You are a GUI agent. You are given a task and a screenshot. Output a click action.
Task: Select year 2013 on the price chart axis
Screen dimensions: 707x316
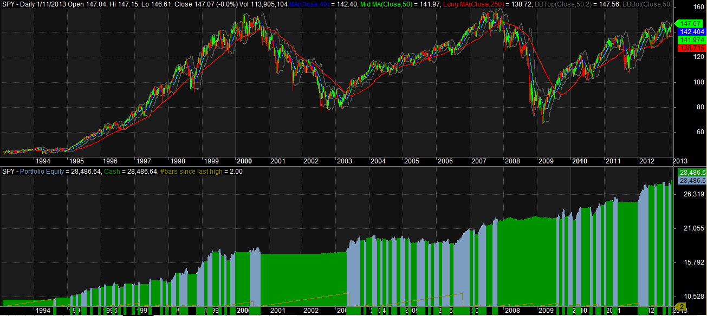click(680, 161)
